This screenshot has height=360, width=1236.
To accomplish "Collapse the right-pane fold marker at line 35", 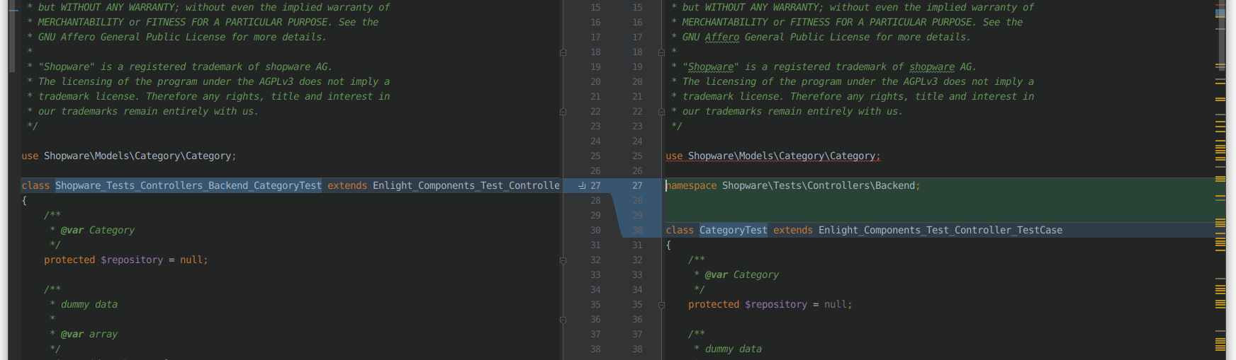I will [661, 305].
